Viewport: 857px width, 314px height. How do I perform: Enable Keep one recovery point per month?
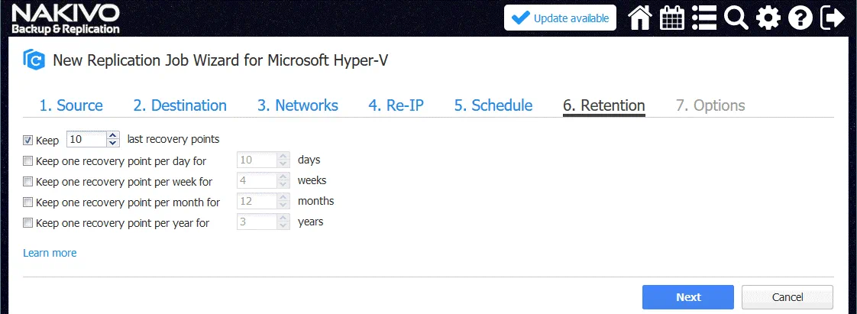28,202
